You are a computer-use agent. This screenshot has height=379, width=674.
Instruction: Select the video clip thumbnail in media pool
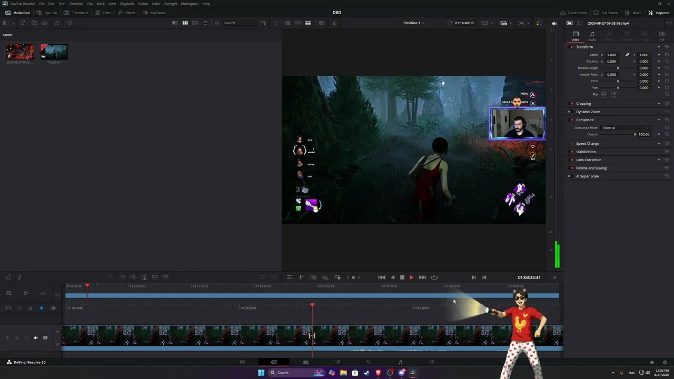click(19, 52)
